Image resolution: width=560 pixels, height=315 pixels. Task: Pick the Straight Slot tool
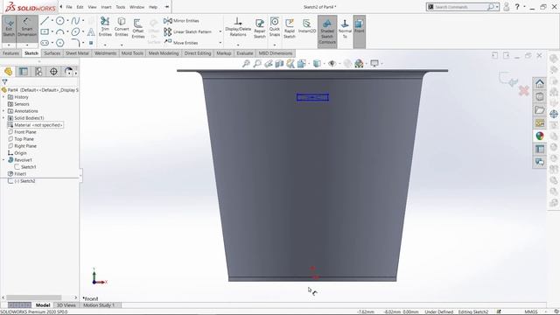pos(45,43)
